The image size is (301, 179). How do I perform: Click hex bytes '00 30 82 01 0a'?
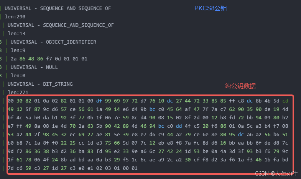point(28,101)
